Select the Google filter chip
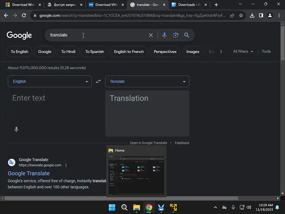This screenshot has width=285, height=214. [x=45, y=52]
